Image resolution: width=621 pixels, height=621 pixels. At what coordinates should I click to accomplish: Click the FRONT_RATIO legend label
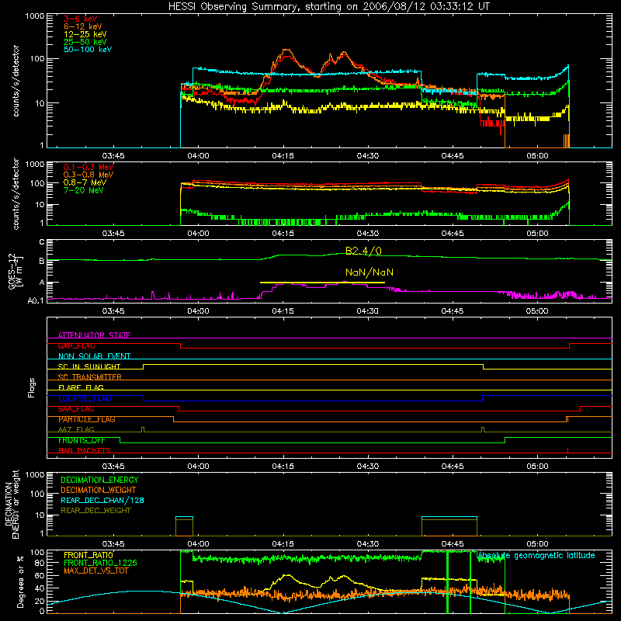point(88,555)
